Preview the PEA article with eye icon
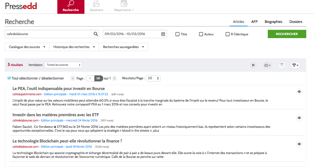This screenshot has width=314, height=167. 299,92
